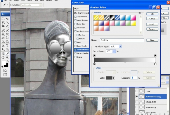170x115 pixels.
Task: Show the ROUND EYES layer
Action: 137,102
